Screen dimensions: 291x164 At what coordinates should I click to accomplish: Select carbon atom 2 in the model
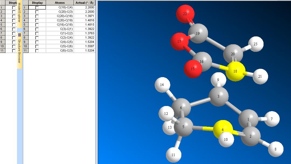pyautogui.click(x=251, y=136)
